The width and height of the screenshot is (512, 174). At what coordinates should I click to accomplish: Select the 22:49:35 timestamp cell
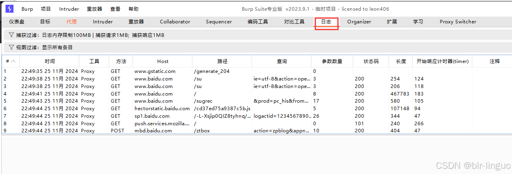[50, 71]
